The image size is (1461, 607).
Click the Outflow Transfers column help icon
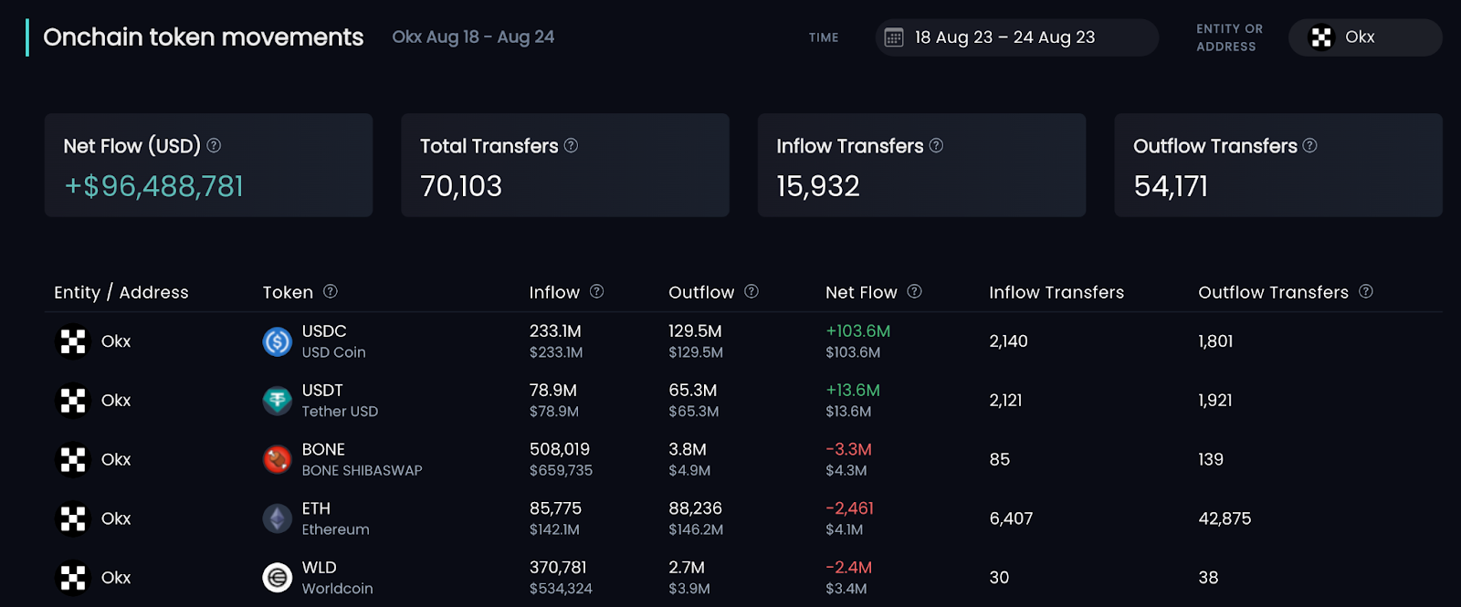1366,291
